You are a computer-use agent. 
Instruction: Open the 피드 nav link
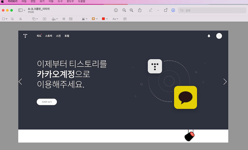coord(39,36)
